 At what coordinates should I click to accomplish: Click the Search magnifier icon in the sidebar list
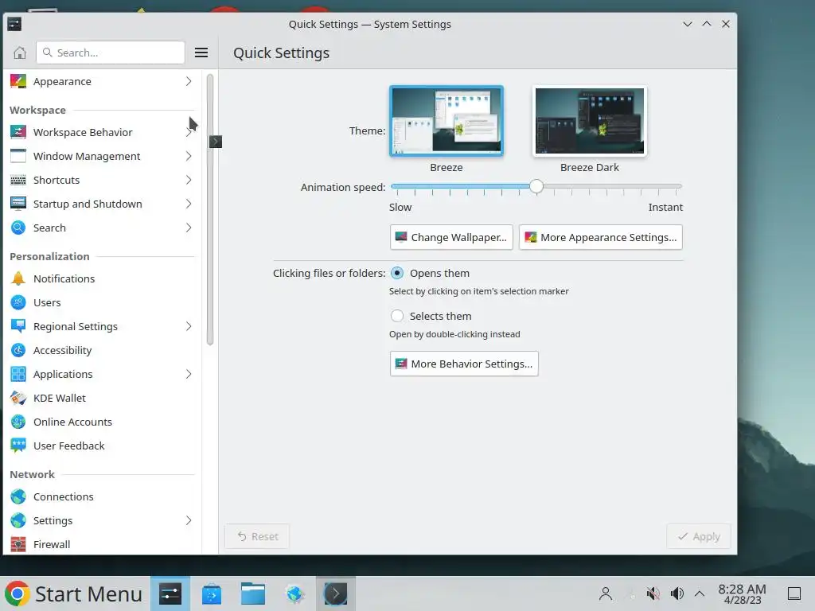tap(18, 228)
